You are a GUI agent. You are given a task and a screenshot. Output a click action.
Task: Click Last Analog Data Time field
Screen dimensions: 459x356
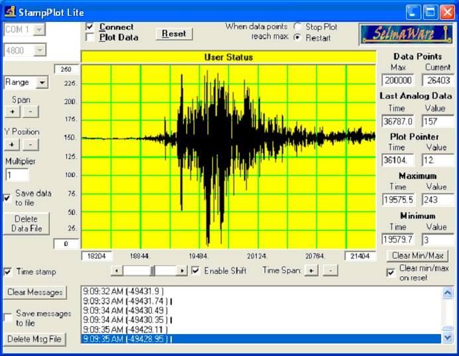coord(398,121)
